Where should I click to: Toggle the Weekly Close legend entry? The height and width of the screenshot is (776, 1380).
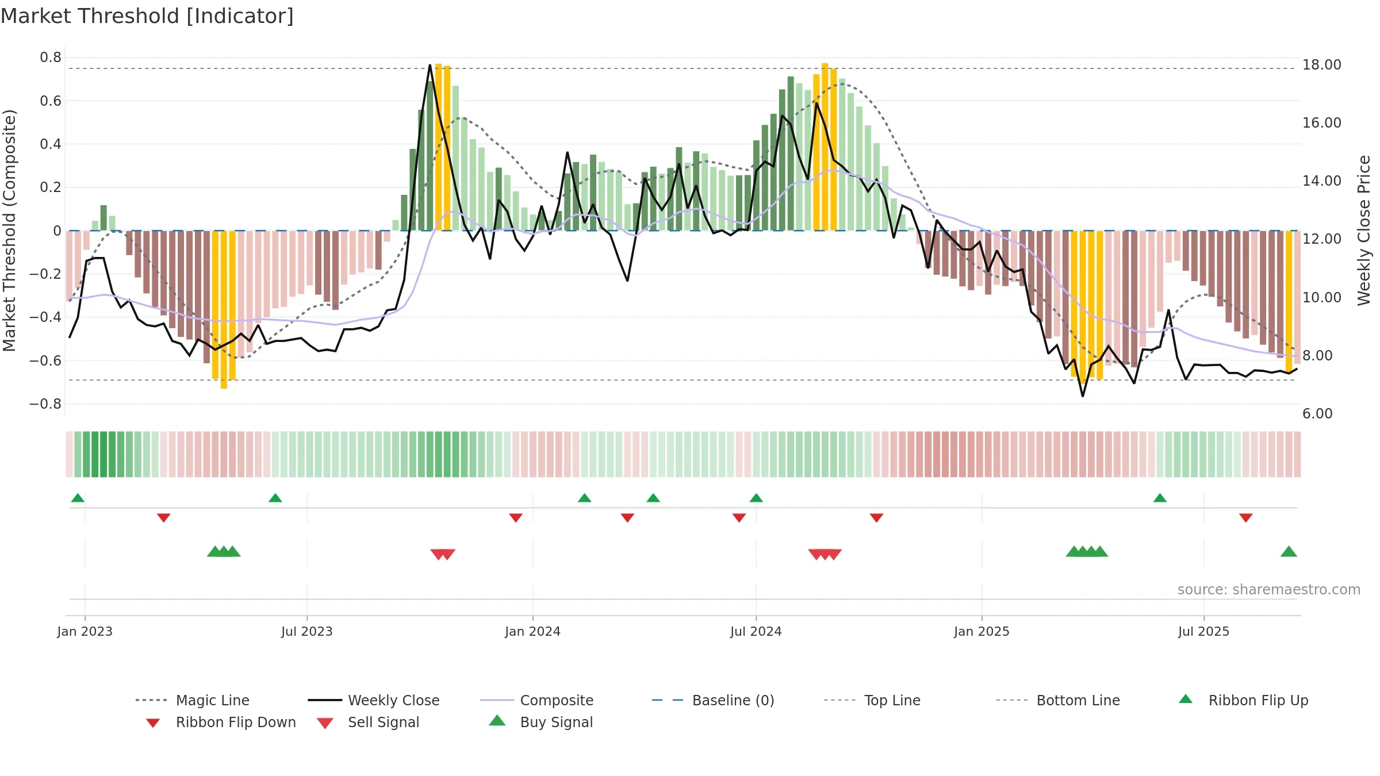(374, 700)
